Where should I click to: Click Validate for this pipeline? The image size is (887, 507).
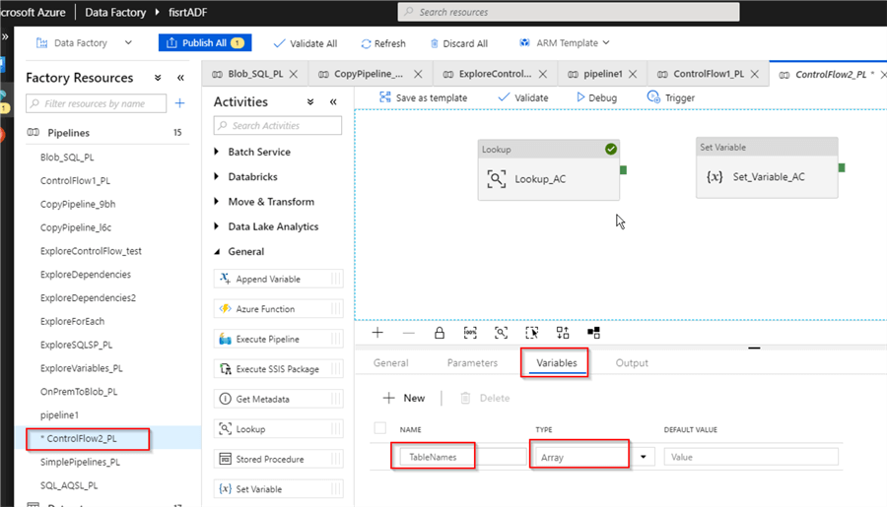(x=522, y=97)
